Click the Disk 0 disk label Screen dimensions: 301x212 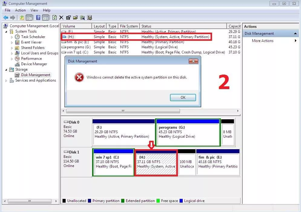74,122
